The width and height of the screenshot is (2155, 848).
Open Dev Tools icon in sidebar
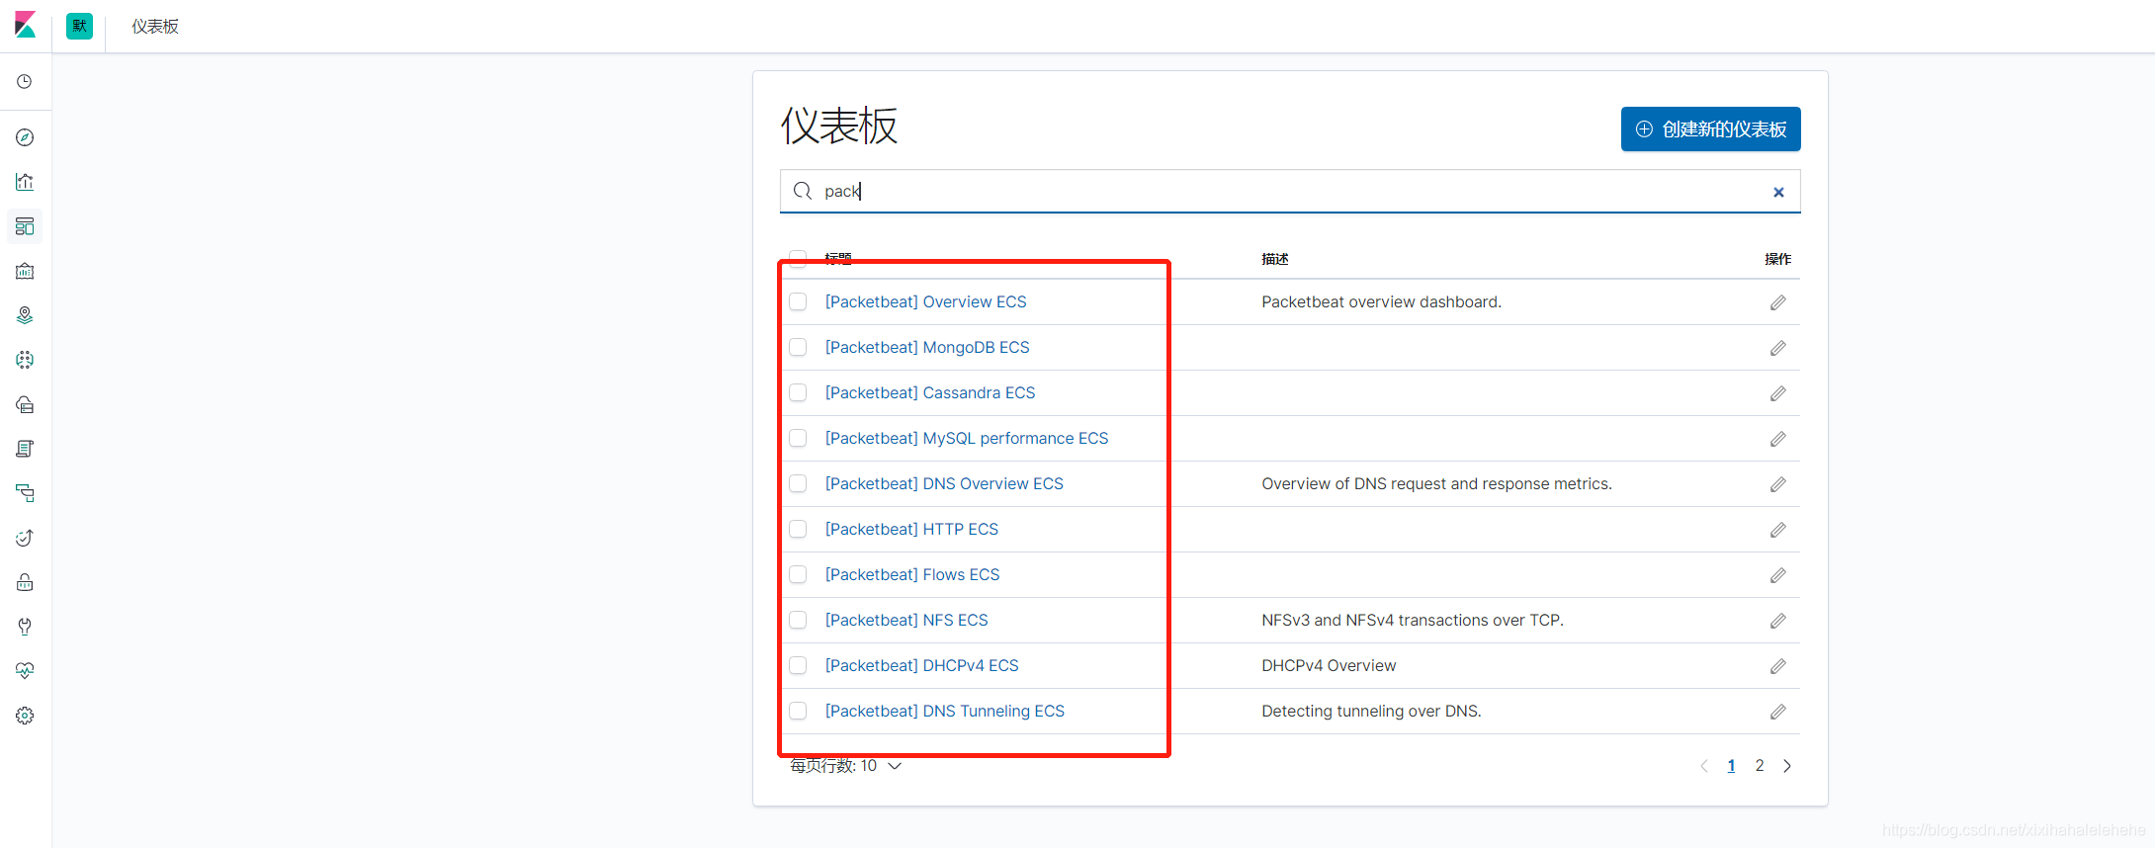(x=25, y=627)
